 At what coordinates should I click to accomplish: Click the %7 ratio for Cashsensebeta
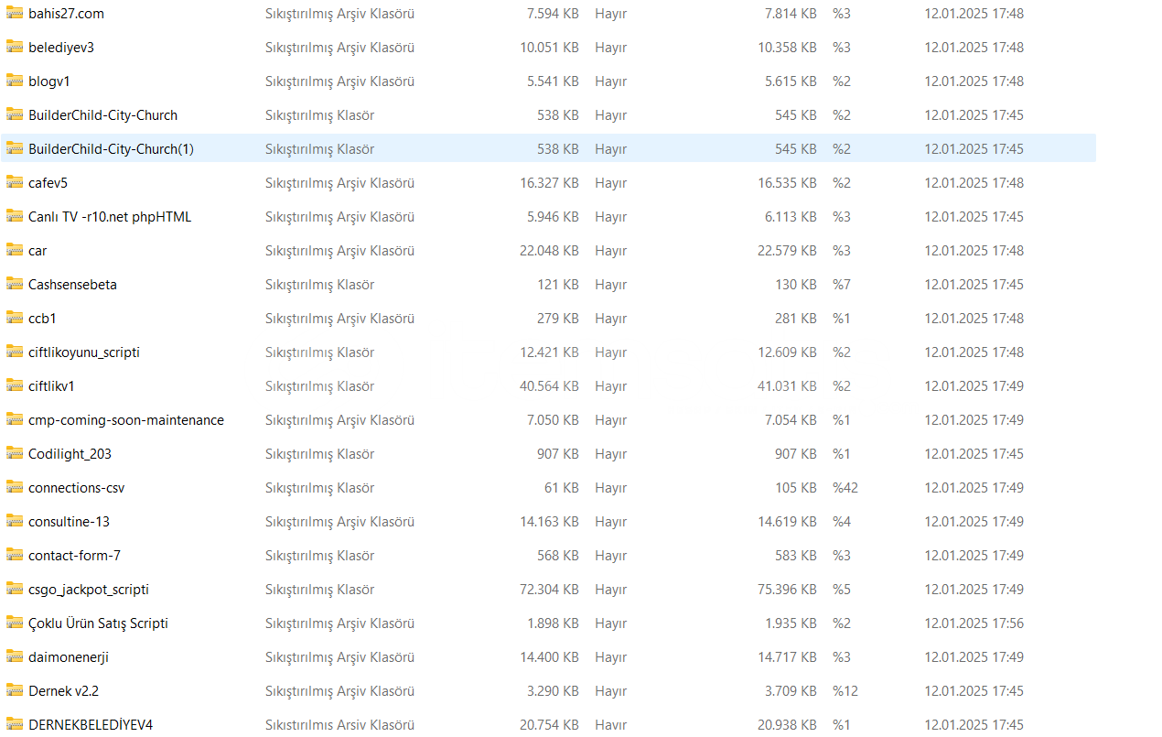(842, 285)
